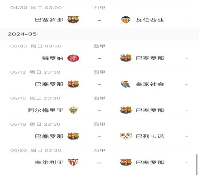Click Barcelona crest in the Sevilla match
This screenshot has width=199, height=175.
coord(126,162)
